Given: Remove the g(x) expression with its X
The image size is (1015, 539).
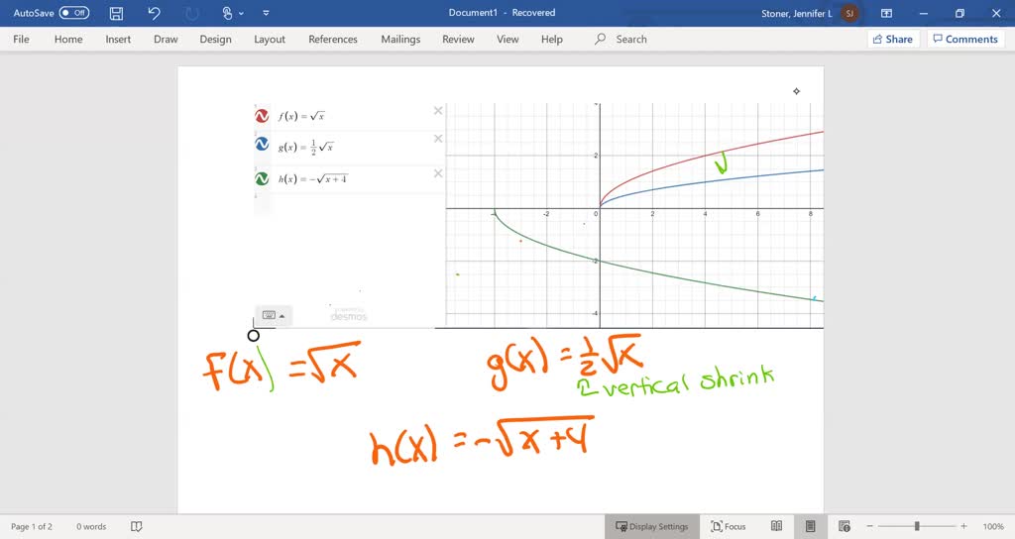Looking at the screenshot, I should (x=438, y=139).
